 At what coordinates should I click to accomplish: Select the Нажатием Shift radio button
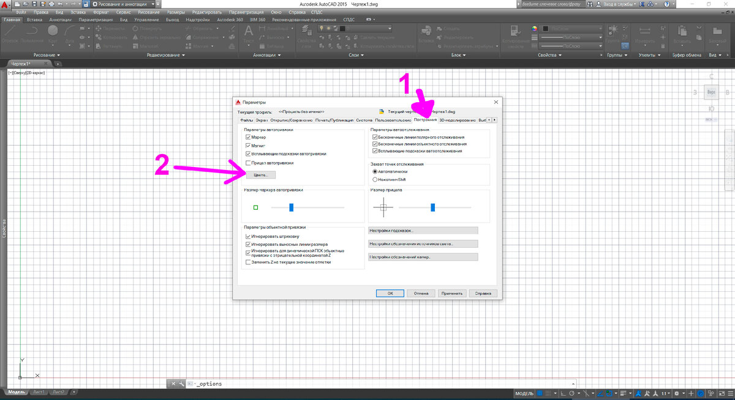pyautogui.click(x=375, y=180)
